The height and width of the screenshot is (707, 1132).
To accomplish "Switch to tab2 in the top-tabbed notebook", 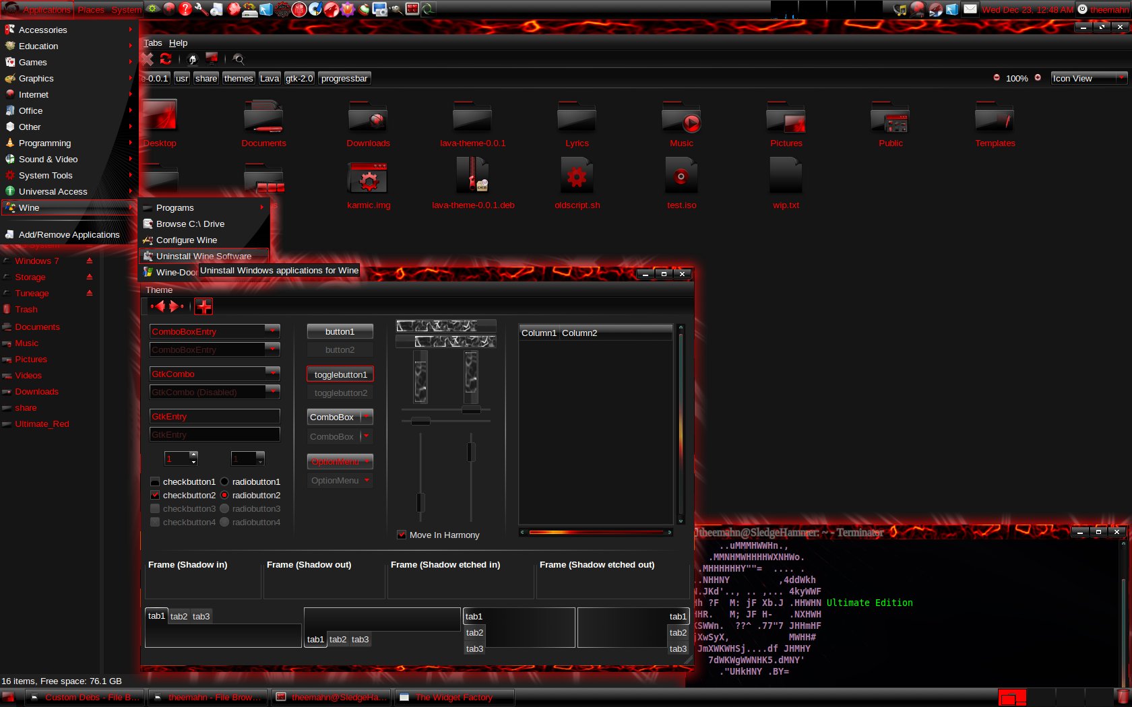I will pos(179,616).
